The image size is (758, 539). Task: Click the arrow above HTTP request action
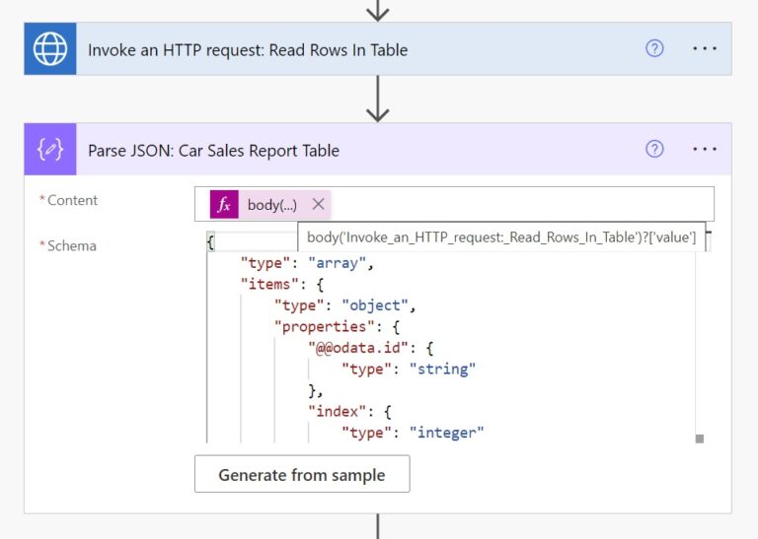coord(377,10)
